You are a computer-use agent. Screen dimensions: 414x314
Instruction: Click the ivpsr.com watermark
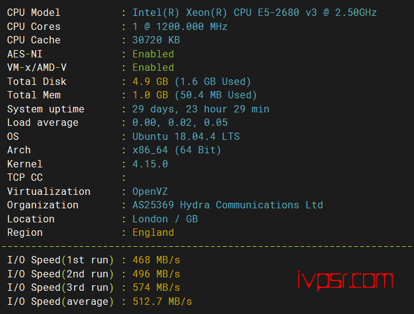pyautogui.click(x=345, y=281)
